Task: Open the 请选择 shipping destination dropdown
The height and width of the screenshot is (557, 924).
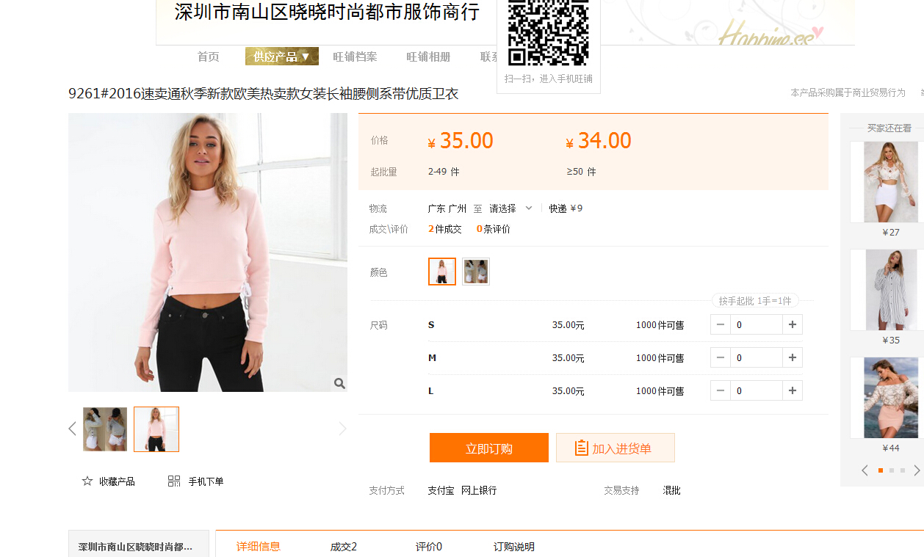Action: (511, 208)
